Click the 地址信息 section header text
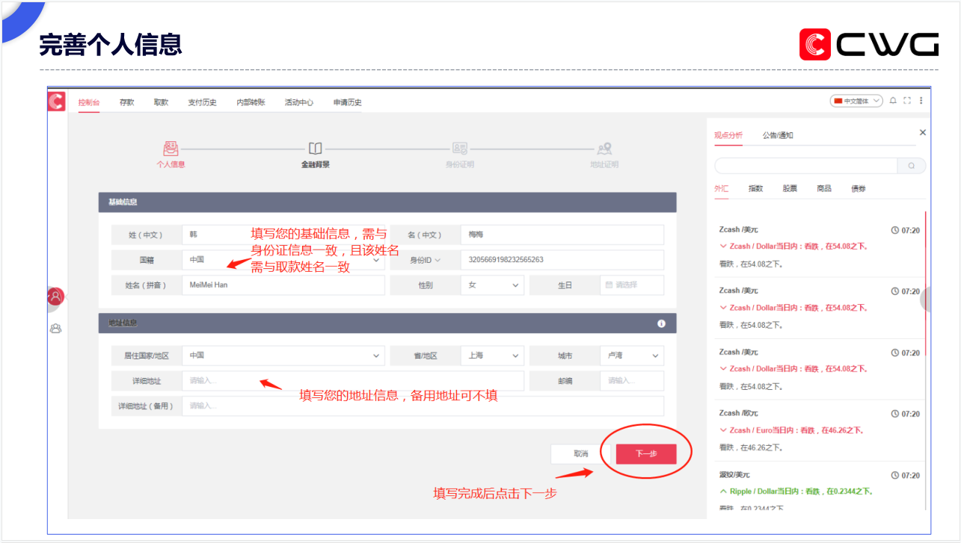Viewport: 961px width, 543px height. 123,323
